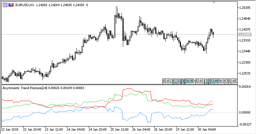Click the indicator value 0.00026
This screenshot has width=256, height=134.
(x=54, y=88)
